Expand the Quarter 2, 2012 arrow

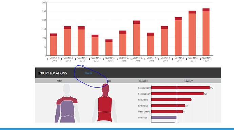[x=62, y=59]
